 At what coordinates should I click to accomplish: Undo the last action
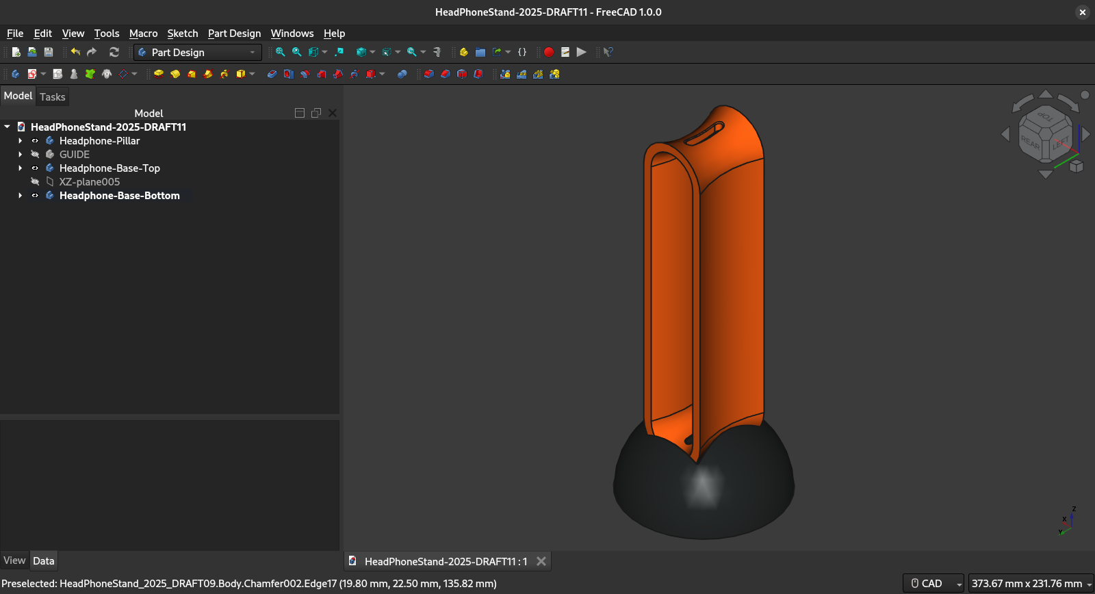point(75,52)
